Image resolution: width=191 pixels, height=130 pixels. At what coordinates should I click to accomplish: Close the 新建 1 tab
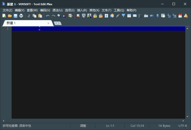(48, 23)
